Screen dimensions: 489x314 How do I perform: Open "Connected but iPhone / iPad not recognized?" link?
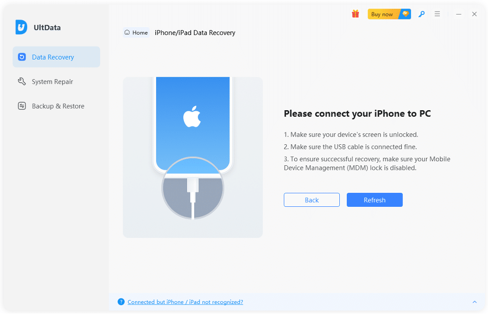pyautogui.click(x=185, y=301)
